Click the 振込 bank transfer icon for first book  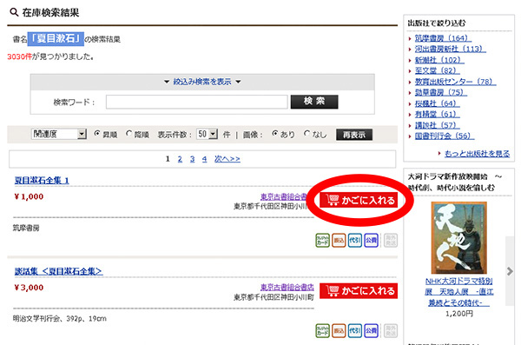tap(339, 240)
